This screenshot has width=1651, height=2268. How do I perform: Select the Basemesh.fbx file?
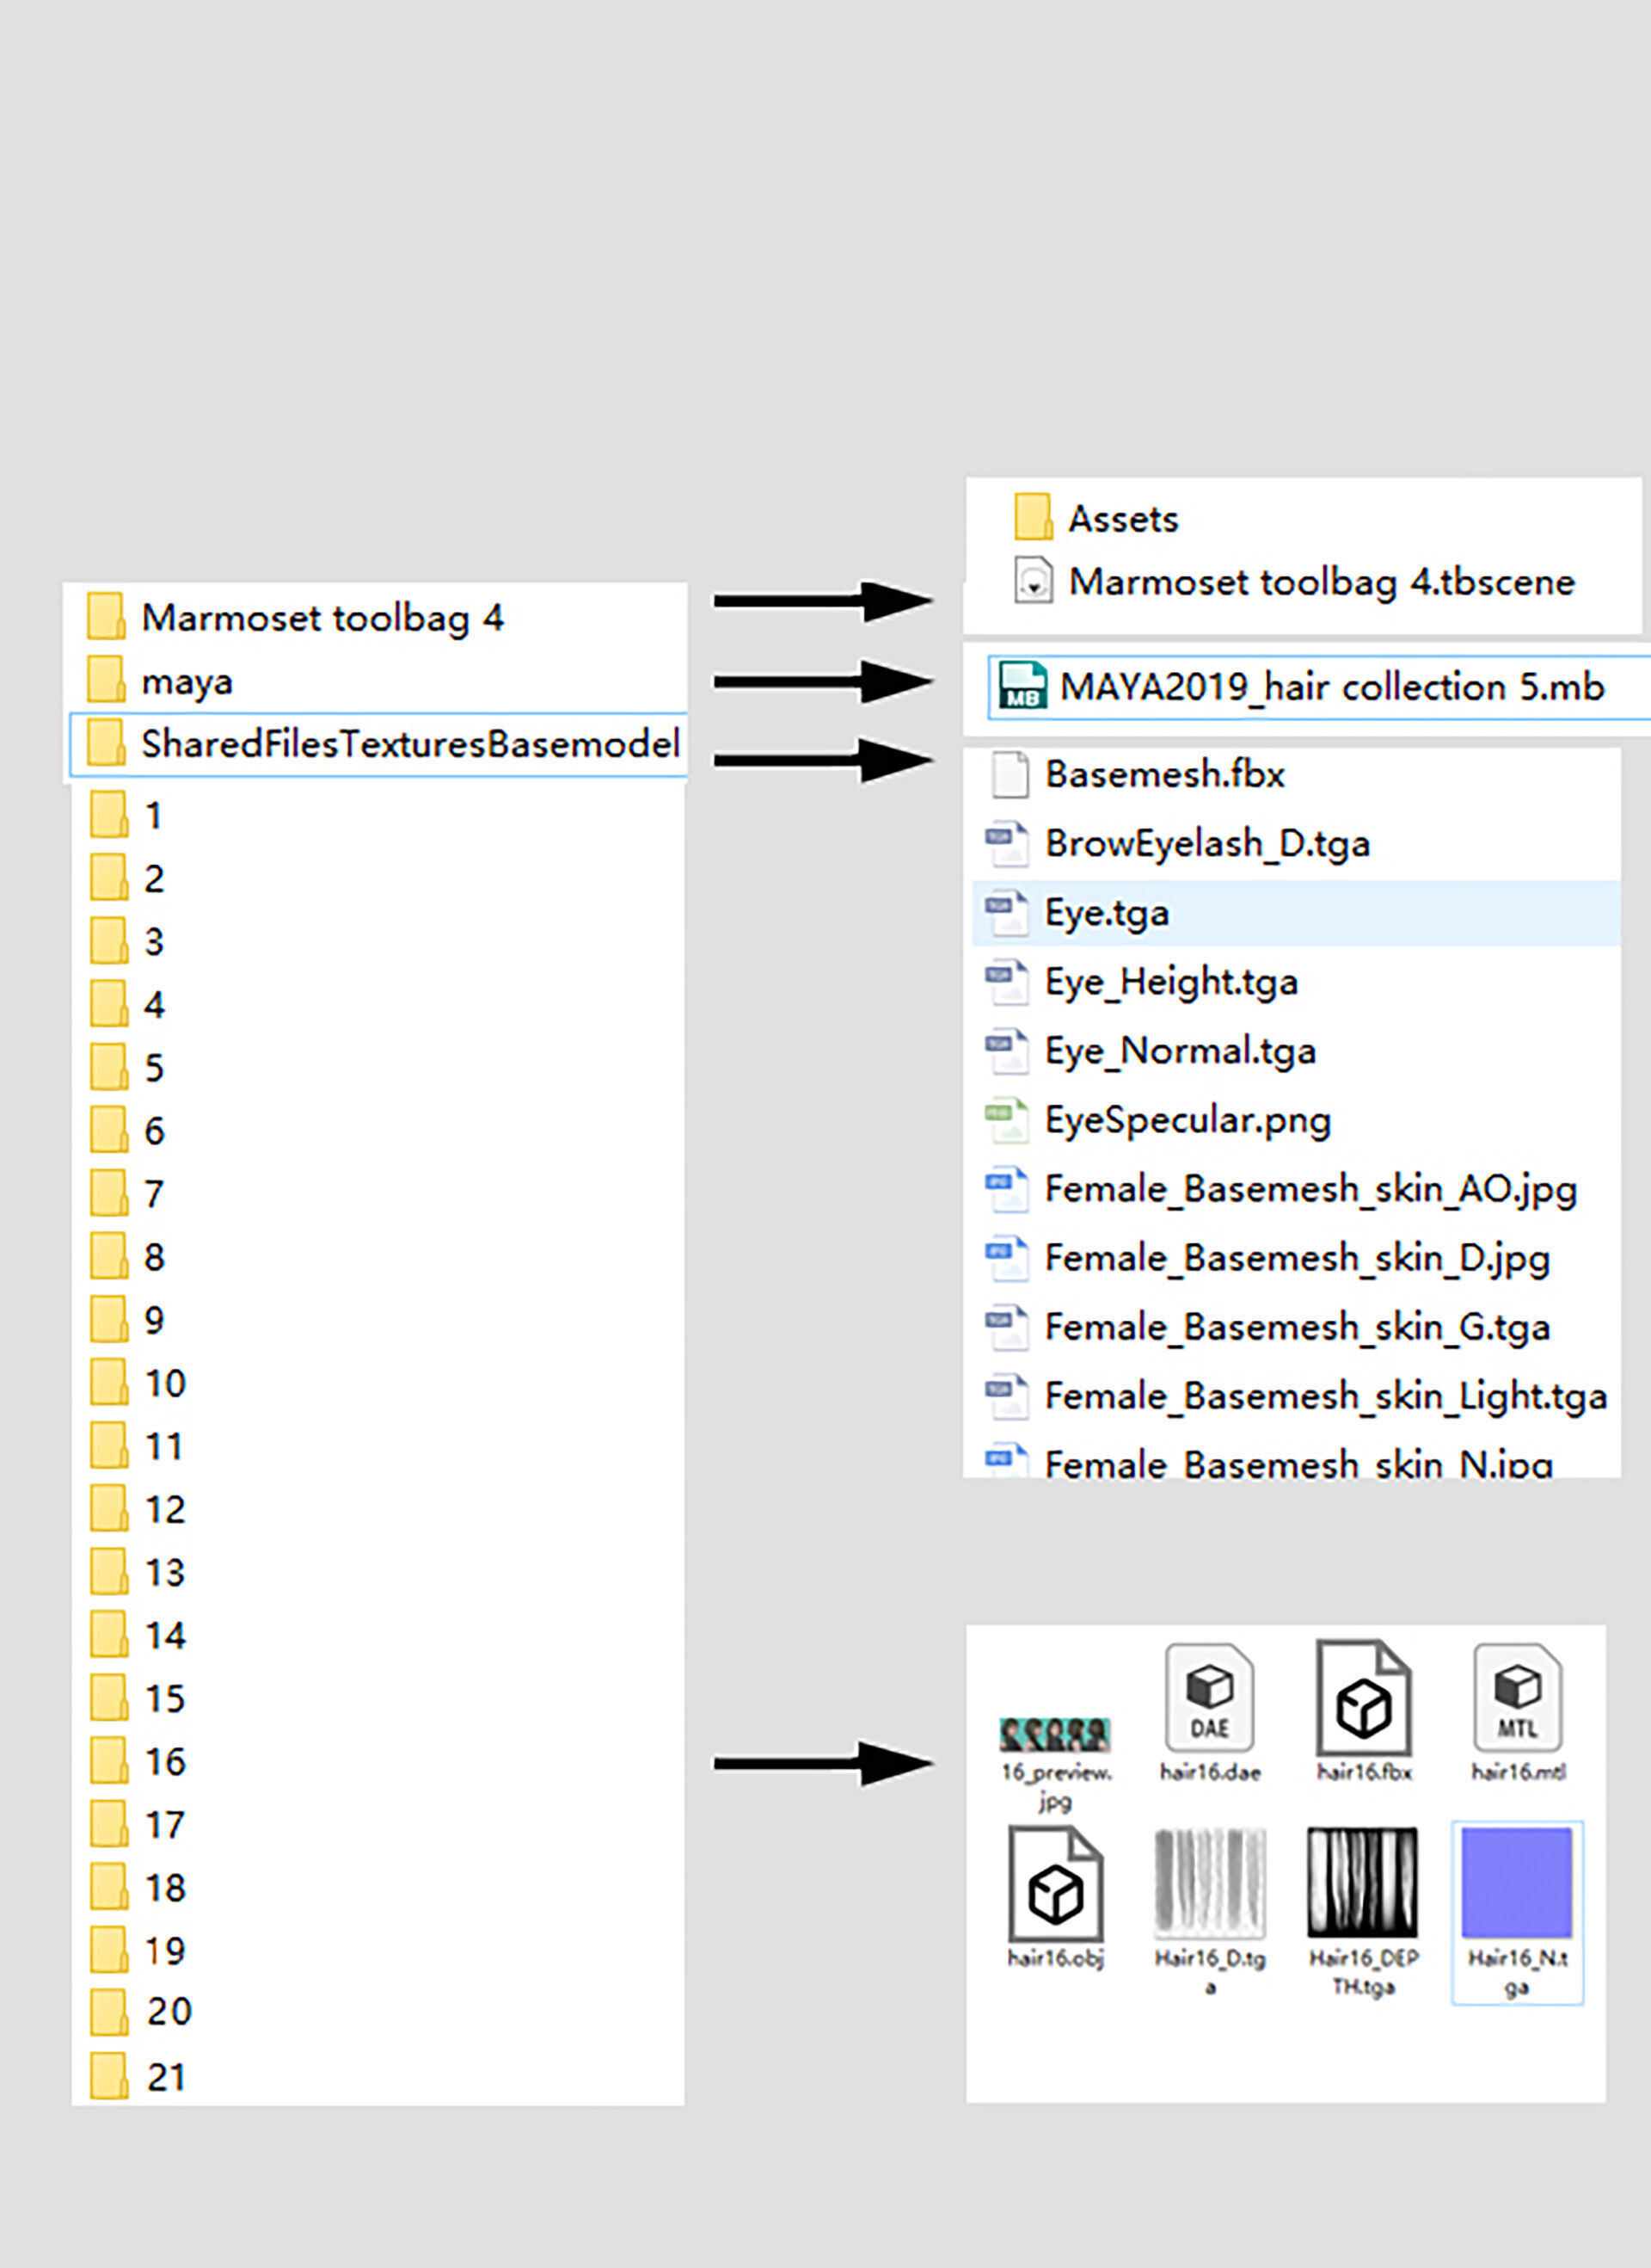(1164, 775)
